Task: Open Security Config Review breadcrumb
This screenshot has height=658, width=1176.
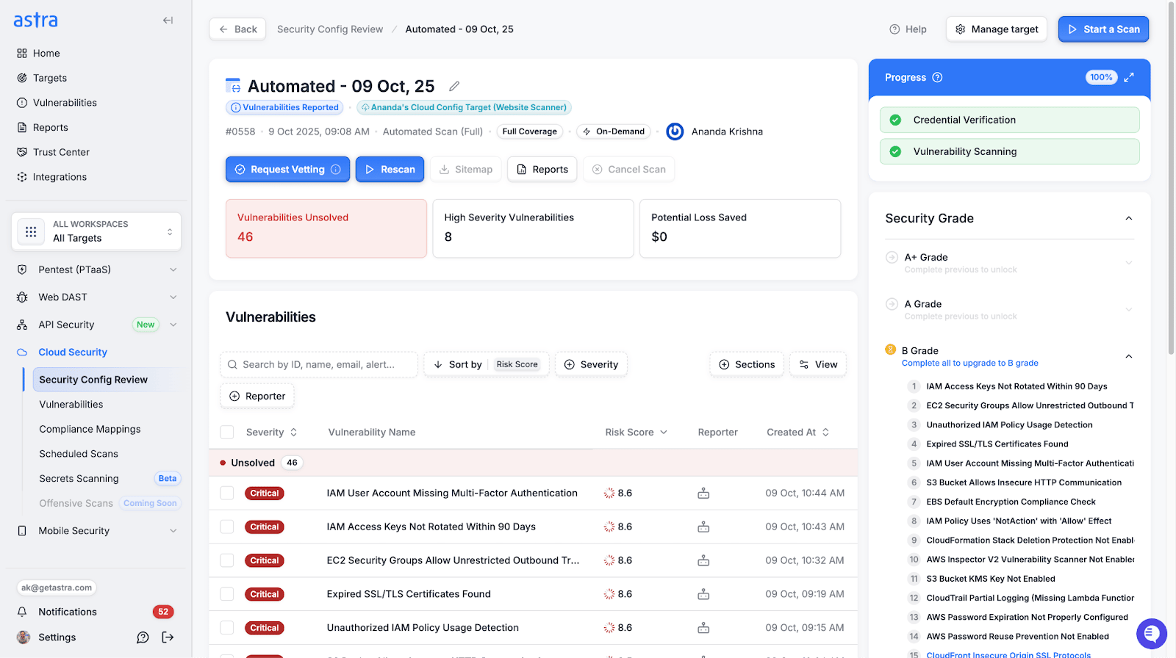Action: click(330, 29)
